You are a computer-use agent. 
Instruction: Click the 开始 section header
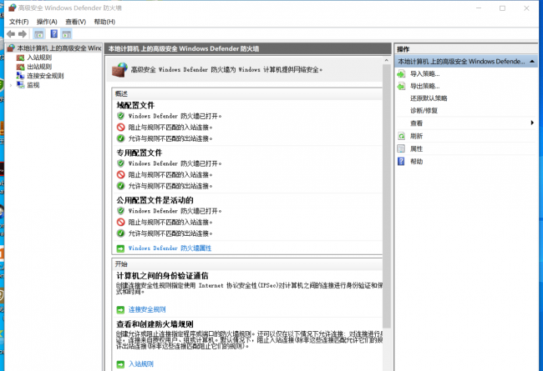click(x=122, y=263)
